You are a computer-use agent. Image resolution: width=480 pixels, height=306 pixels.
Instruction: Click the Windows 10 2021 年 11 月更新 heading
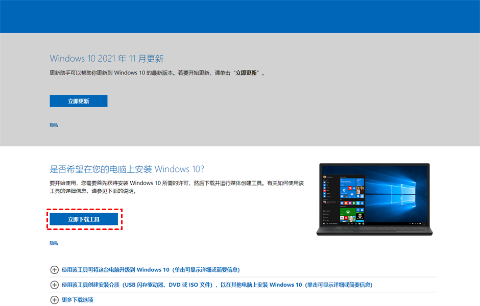pos(106,59)
